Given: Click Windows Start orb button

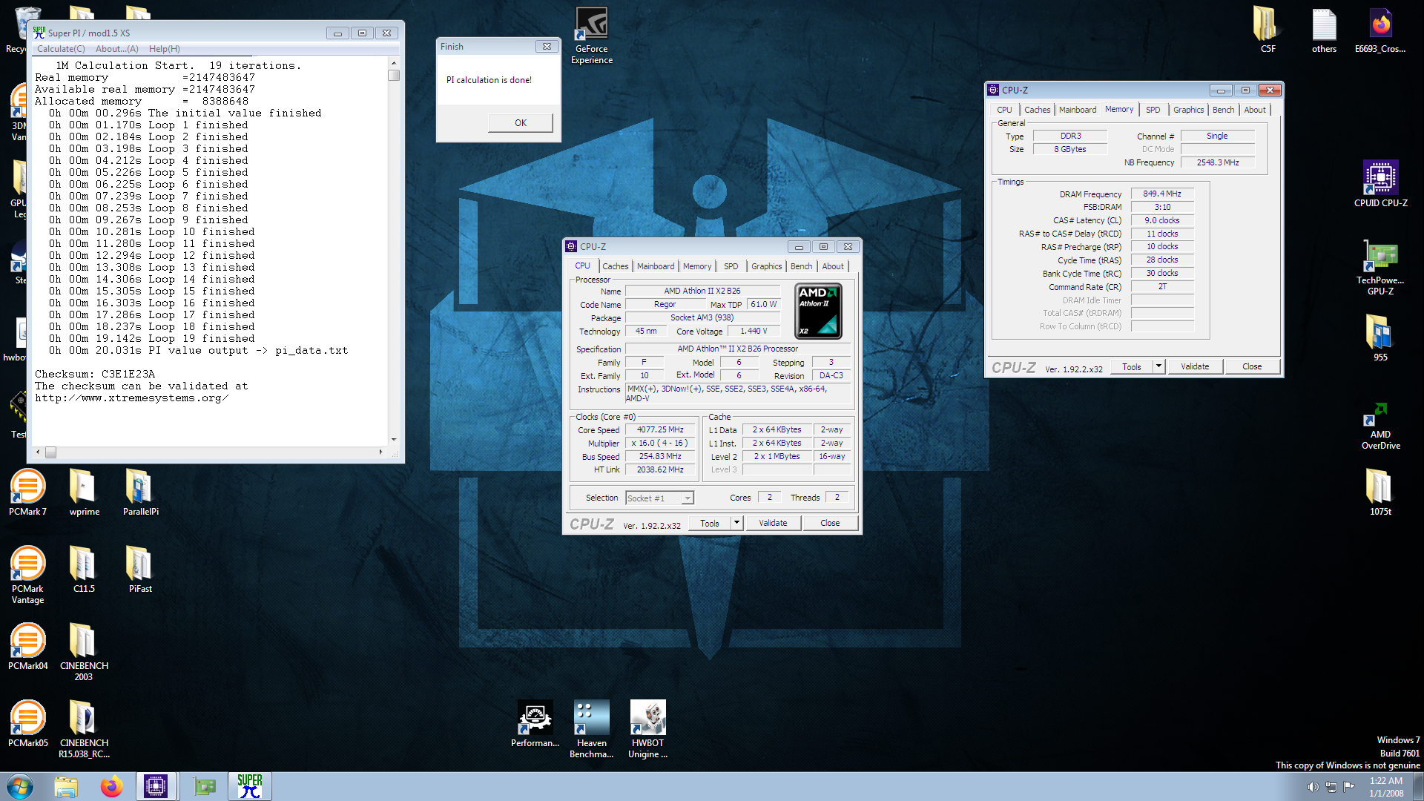Looking at the screenshot, I should 20,786.
